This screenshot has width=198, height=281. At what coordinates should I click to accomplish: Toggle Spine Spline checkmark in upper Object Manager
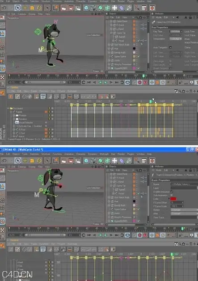139,56
